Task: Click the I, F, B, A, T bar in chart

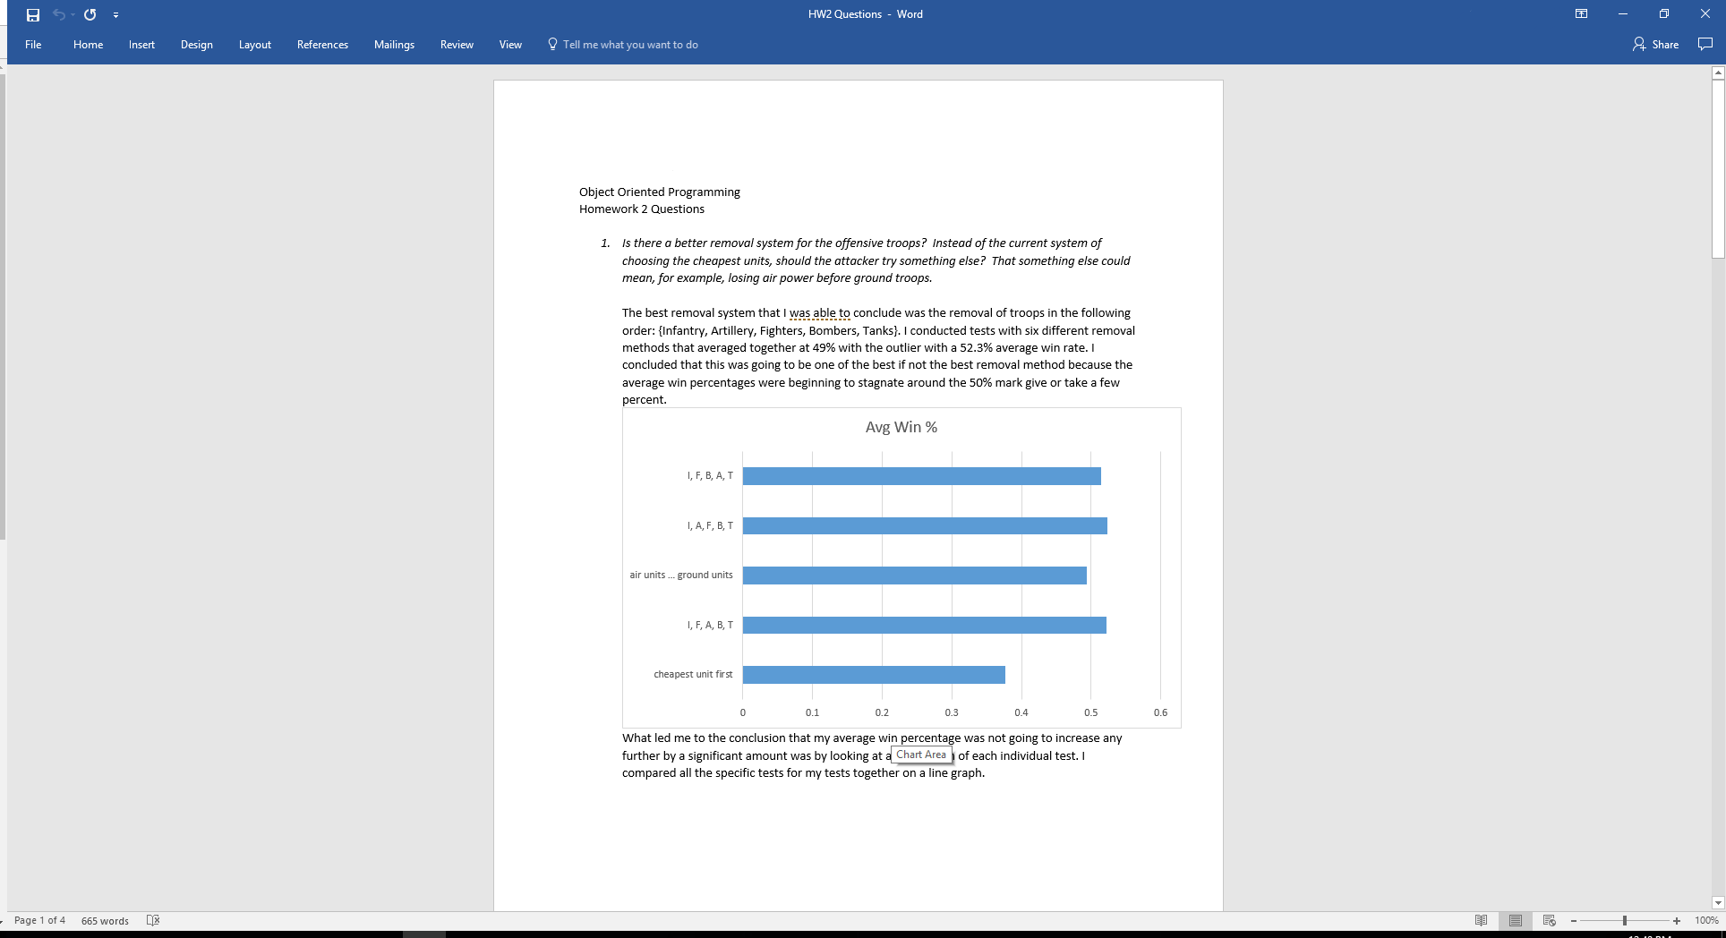Action: [922, 476]
